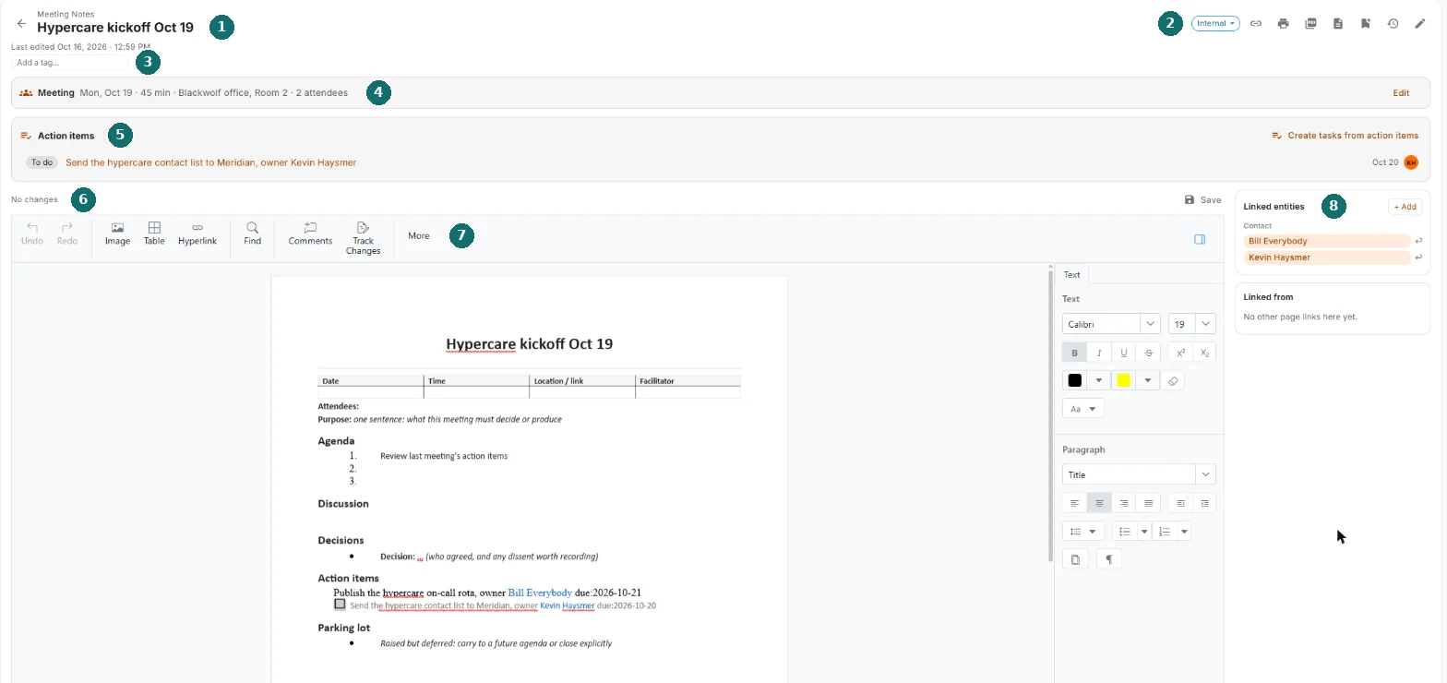The height and width of the screenshot is (683, 1447).
Task: Click the Hyperlink toolbar button
Action: coord(197,234)
